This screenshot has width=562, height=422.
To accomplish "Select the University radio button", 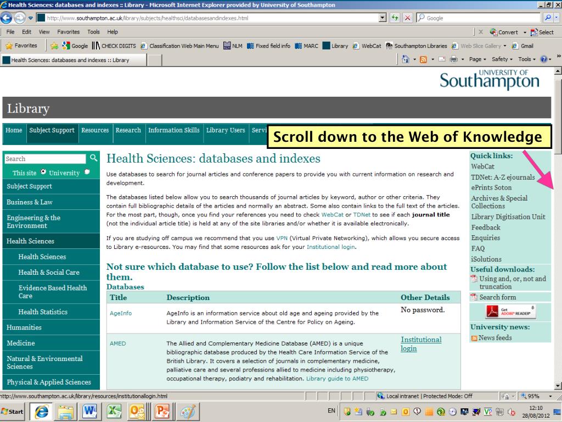I will [x=87, y=171].
